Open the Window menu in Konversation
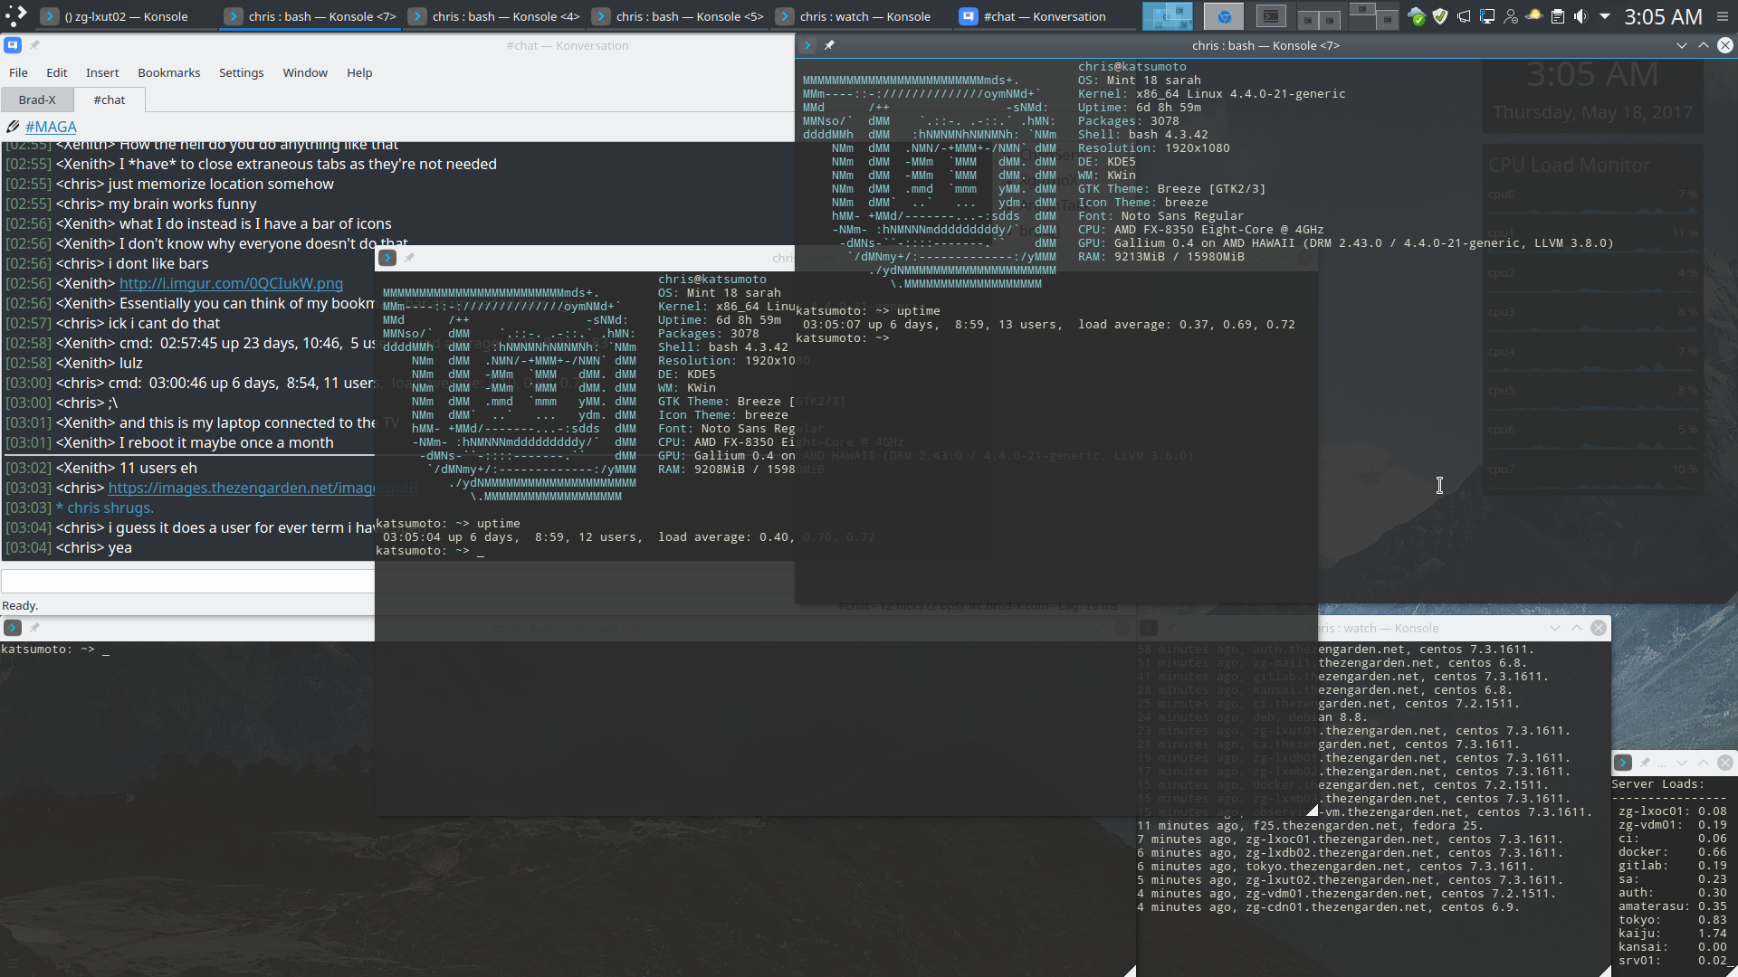The height and width of the screenshot is (977, 1738). click(x=305, y=72)
